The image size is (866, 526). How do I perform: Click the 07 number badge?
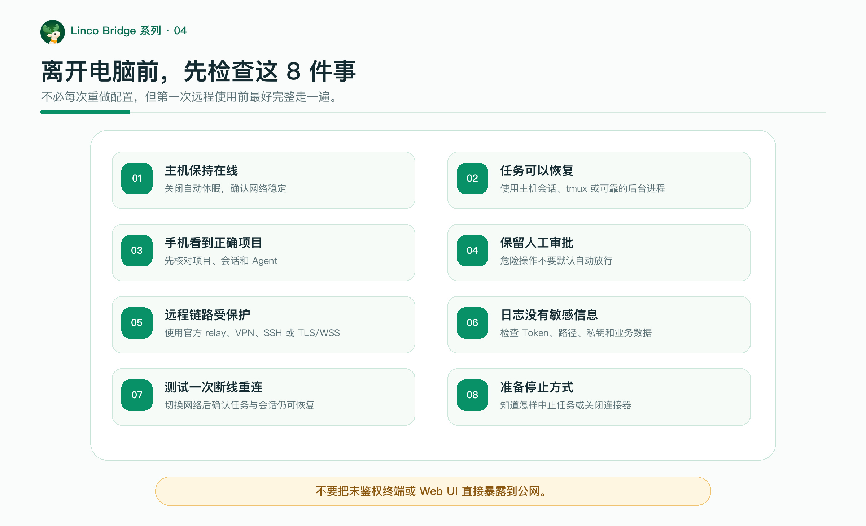tap(137, 395)
